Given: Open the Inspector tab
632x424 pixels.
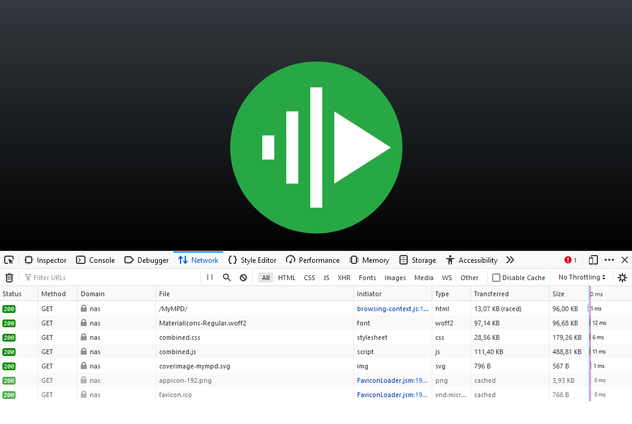Looking at the screenshot, I should pos(45,260).
